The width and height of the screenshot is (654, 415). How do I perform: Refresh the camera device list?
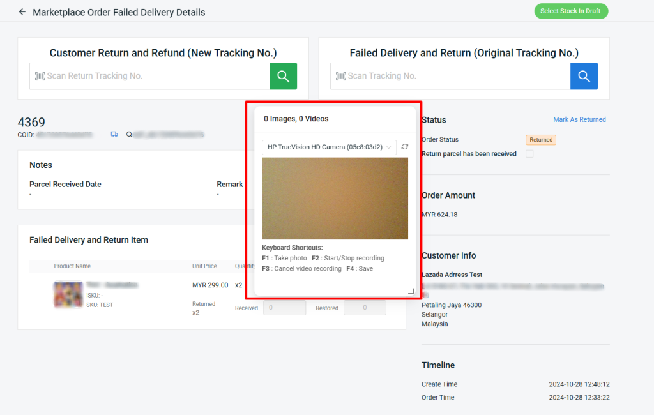click(404, 147)
